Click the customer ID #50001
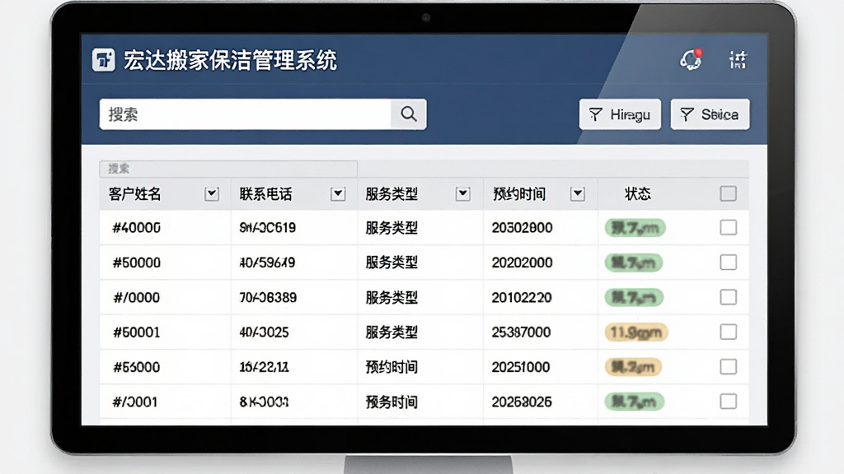The image size is (844, 474). (x=136, y=332)
